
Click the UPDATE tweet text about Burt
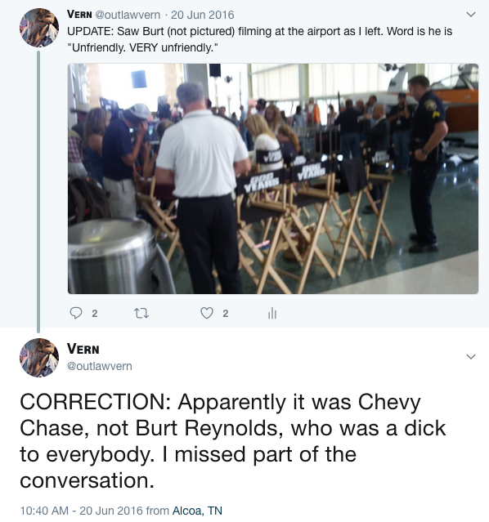[259, 39]
